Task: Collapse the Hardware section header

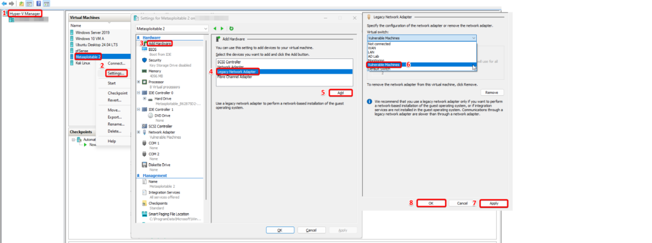Action: [x=138, y=37]
